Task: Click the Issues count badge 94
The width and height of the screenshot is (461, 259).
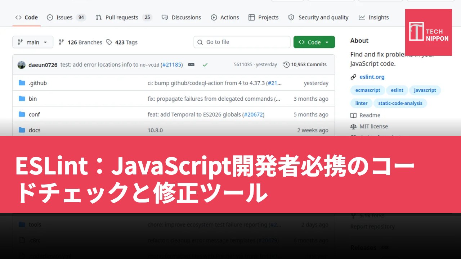Action: coord(81,17)
